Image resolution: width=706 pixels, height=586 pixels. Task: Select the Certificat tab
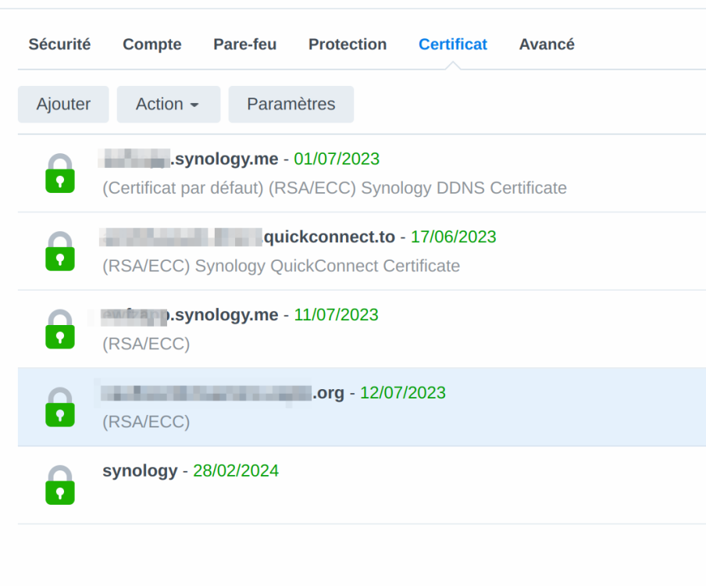tap(453, 44)
